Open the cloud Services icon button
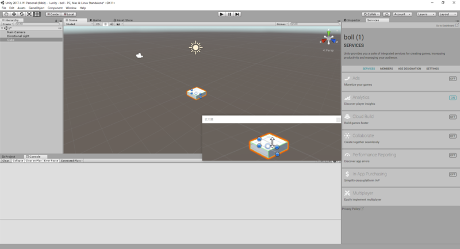Image resolution: width=460 pixels, height=249 pixels. (x=386, y=14)
